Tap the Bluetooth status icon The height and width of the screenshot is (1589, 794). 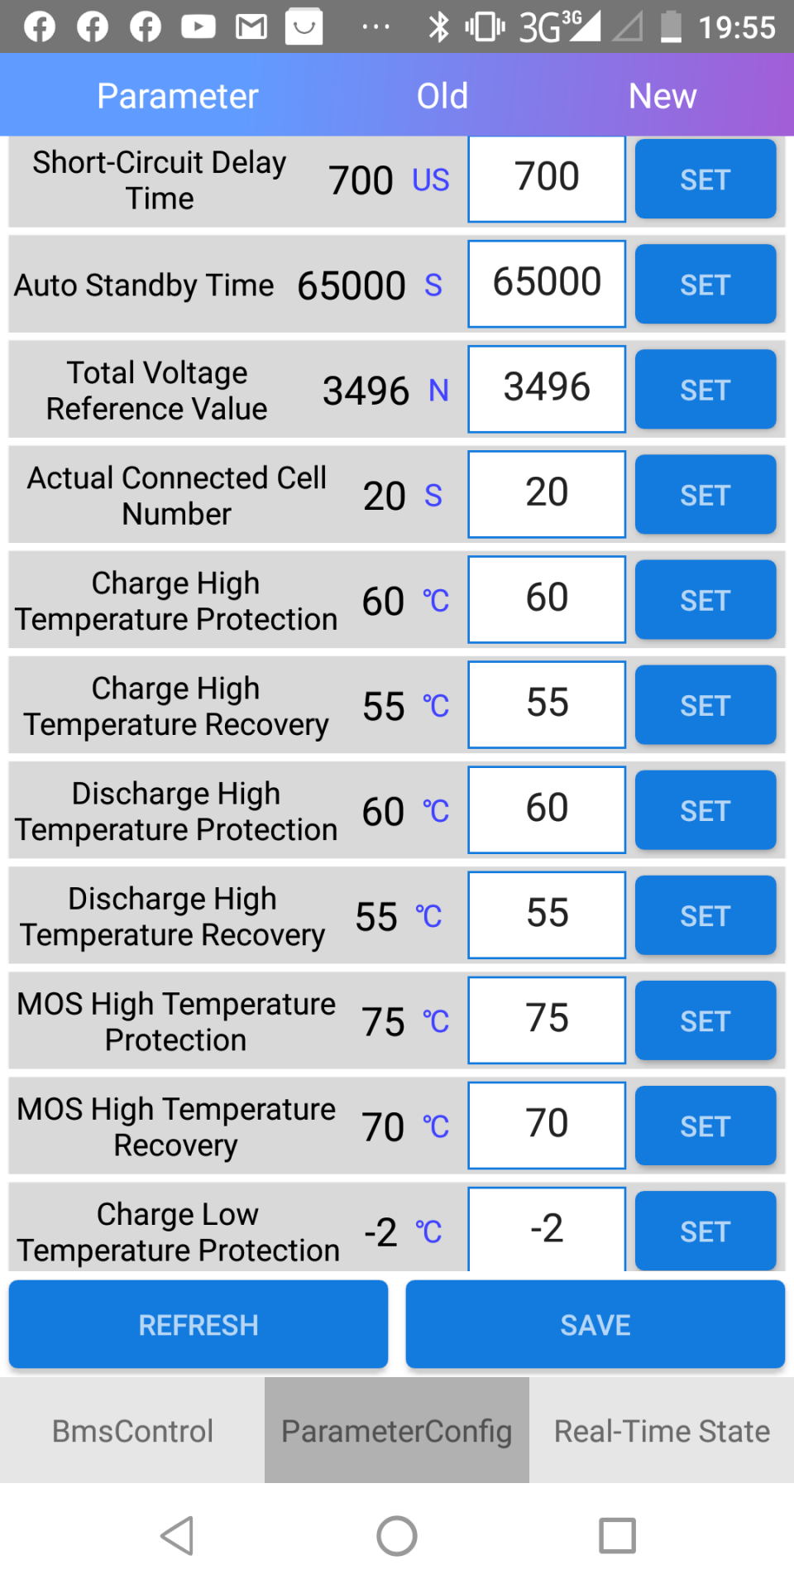[x=438, y=27]
